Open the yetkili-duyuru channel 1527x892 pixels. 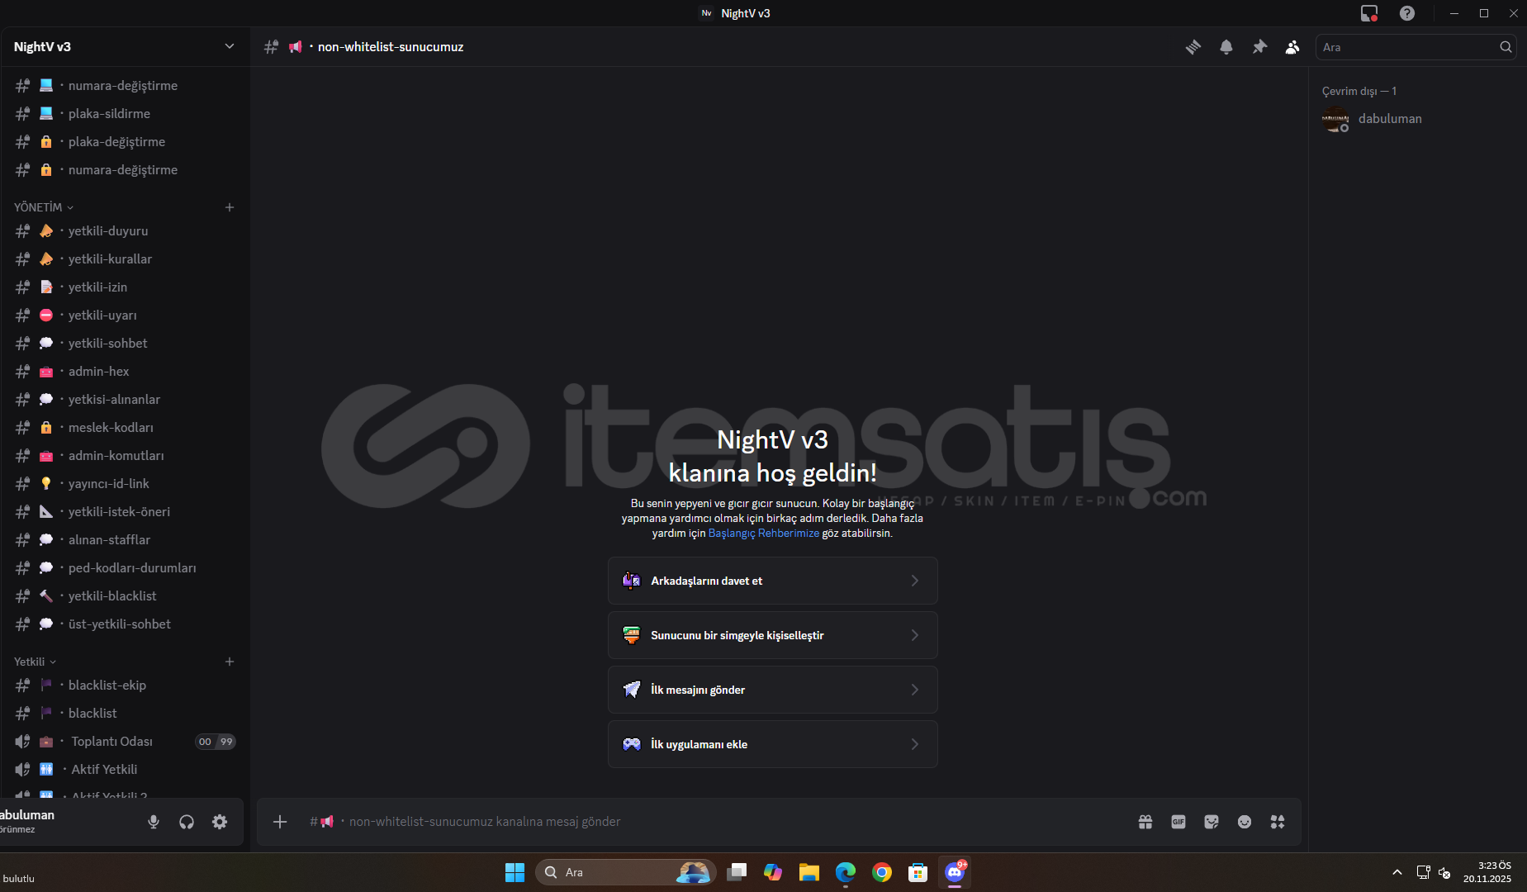pyautogui.click(x=108, y=231)
